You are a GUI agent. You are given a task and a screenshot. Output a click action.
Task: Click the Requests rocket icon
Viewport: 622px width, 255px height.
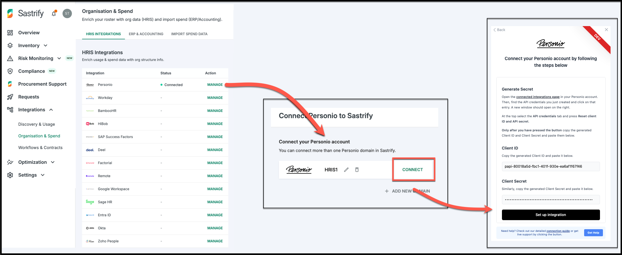[x=10, y=97]
